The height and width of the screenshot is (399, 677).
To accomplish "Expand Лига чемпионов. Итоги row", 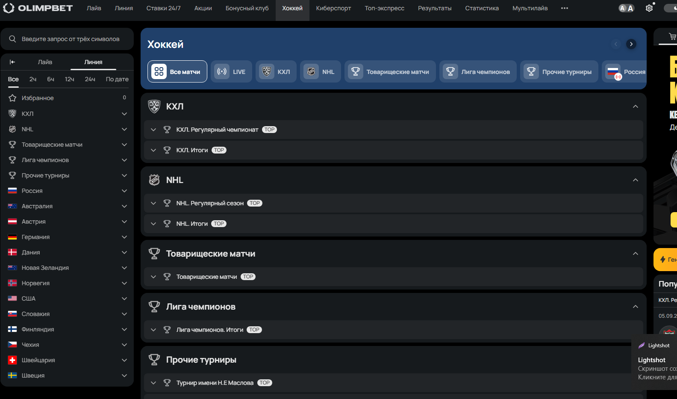I will [x=393, y=330].
